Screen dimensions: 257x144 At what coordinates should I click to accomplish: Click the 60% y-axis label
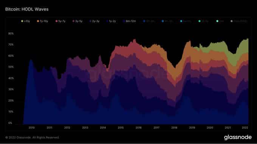(11, 56)
